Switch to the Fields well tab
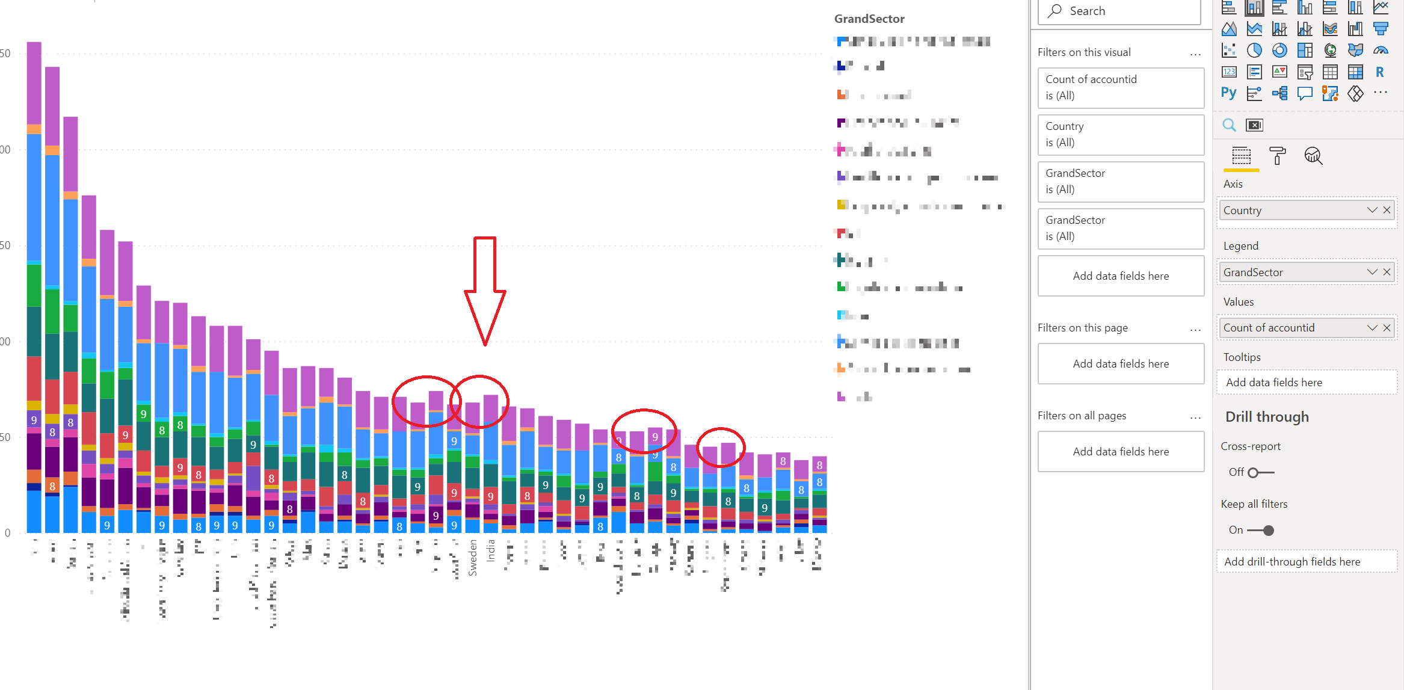 tap(1241, 156)
